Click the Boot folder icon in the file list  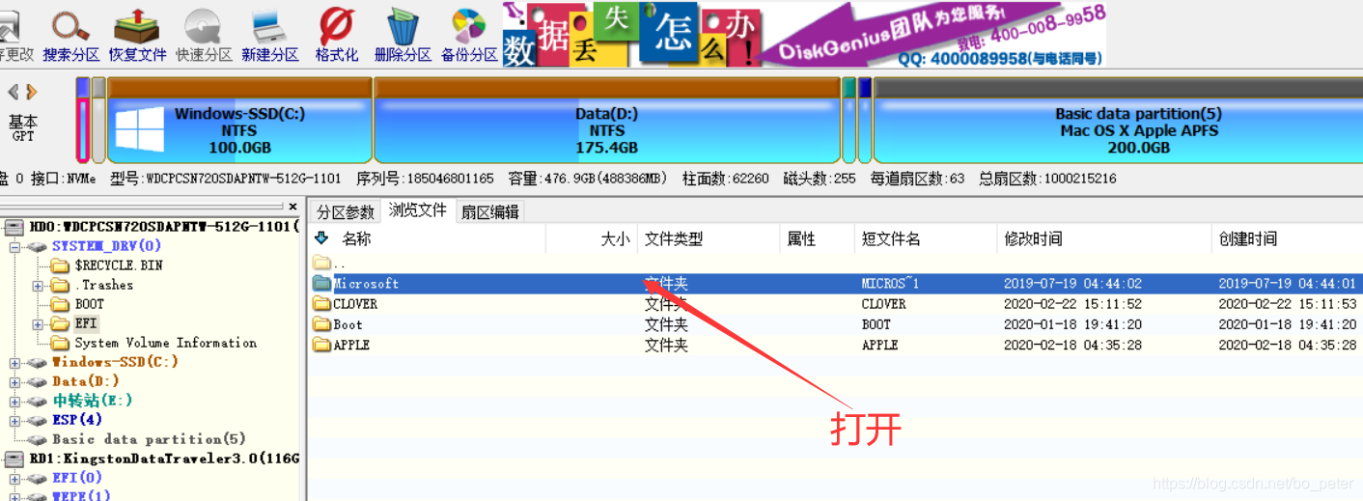click(x=321, y=324)
